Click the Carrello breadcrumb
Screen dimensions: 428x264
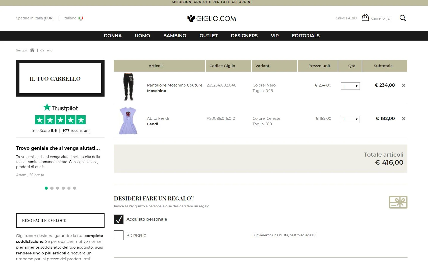pyautogui.click(x=46, y=50)
